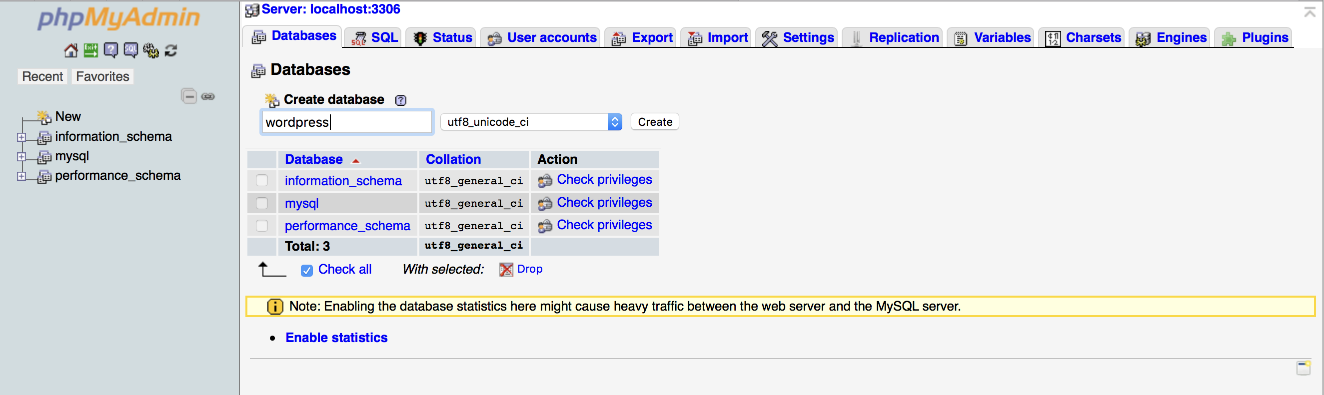Click the Recent button in sidebar
This screenshot has height=395, width=1324.
click(x=42, y=76)
